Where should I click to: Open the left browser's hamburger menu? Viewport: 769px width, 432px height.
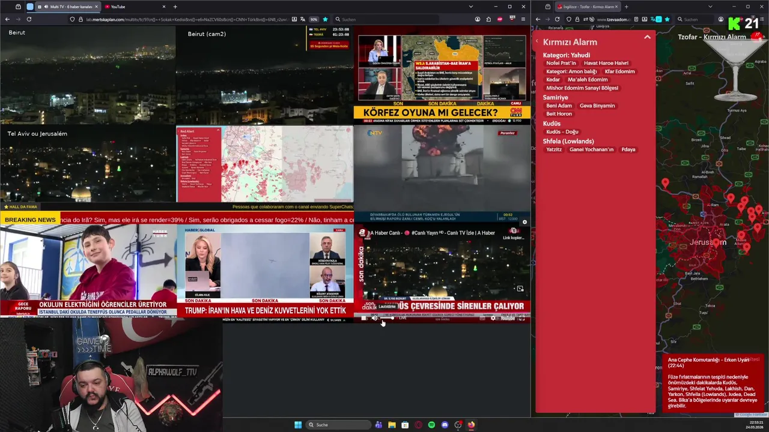pos(523,19)
